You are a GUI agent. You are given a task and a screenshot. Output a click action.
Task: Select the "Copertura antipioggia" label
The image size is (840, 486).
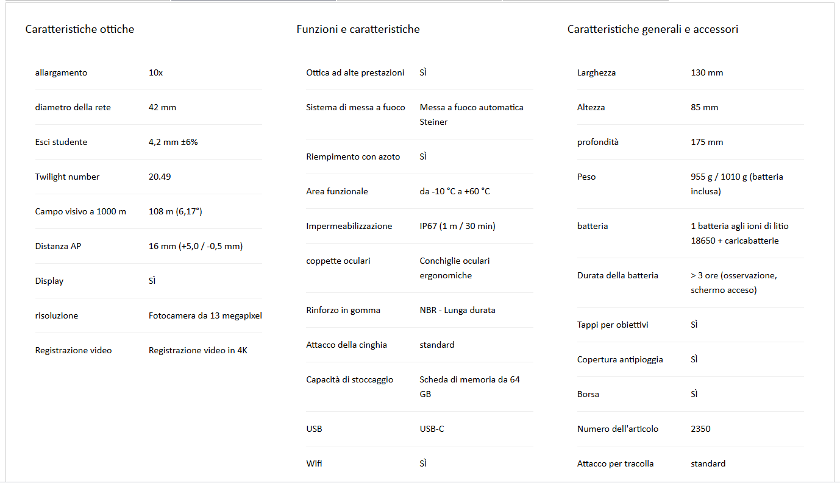pyautogui.click(x=620, y=359)
